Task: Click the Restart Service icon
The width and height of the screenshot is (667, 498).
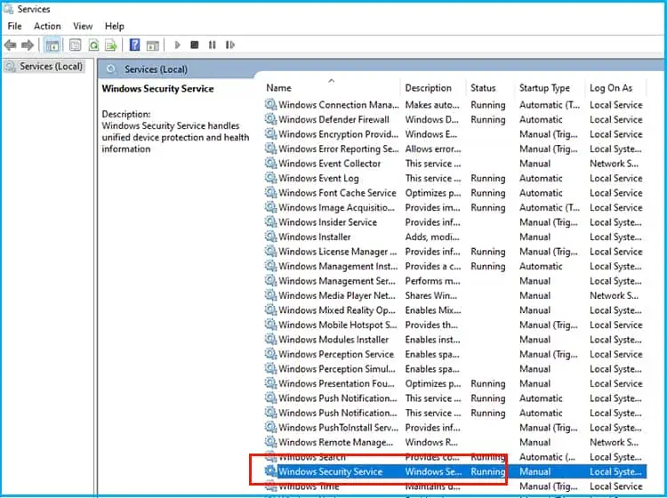Action: [229, 44]
